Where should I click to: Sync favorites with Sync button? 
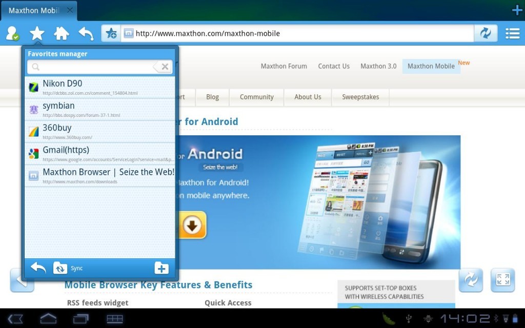tap(68, 268)
